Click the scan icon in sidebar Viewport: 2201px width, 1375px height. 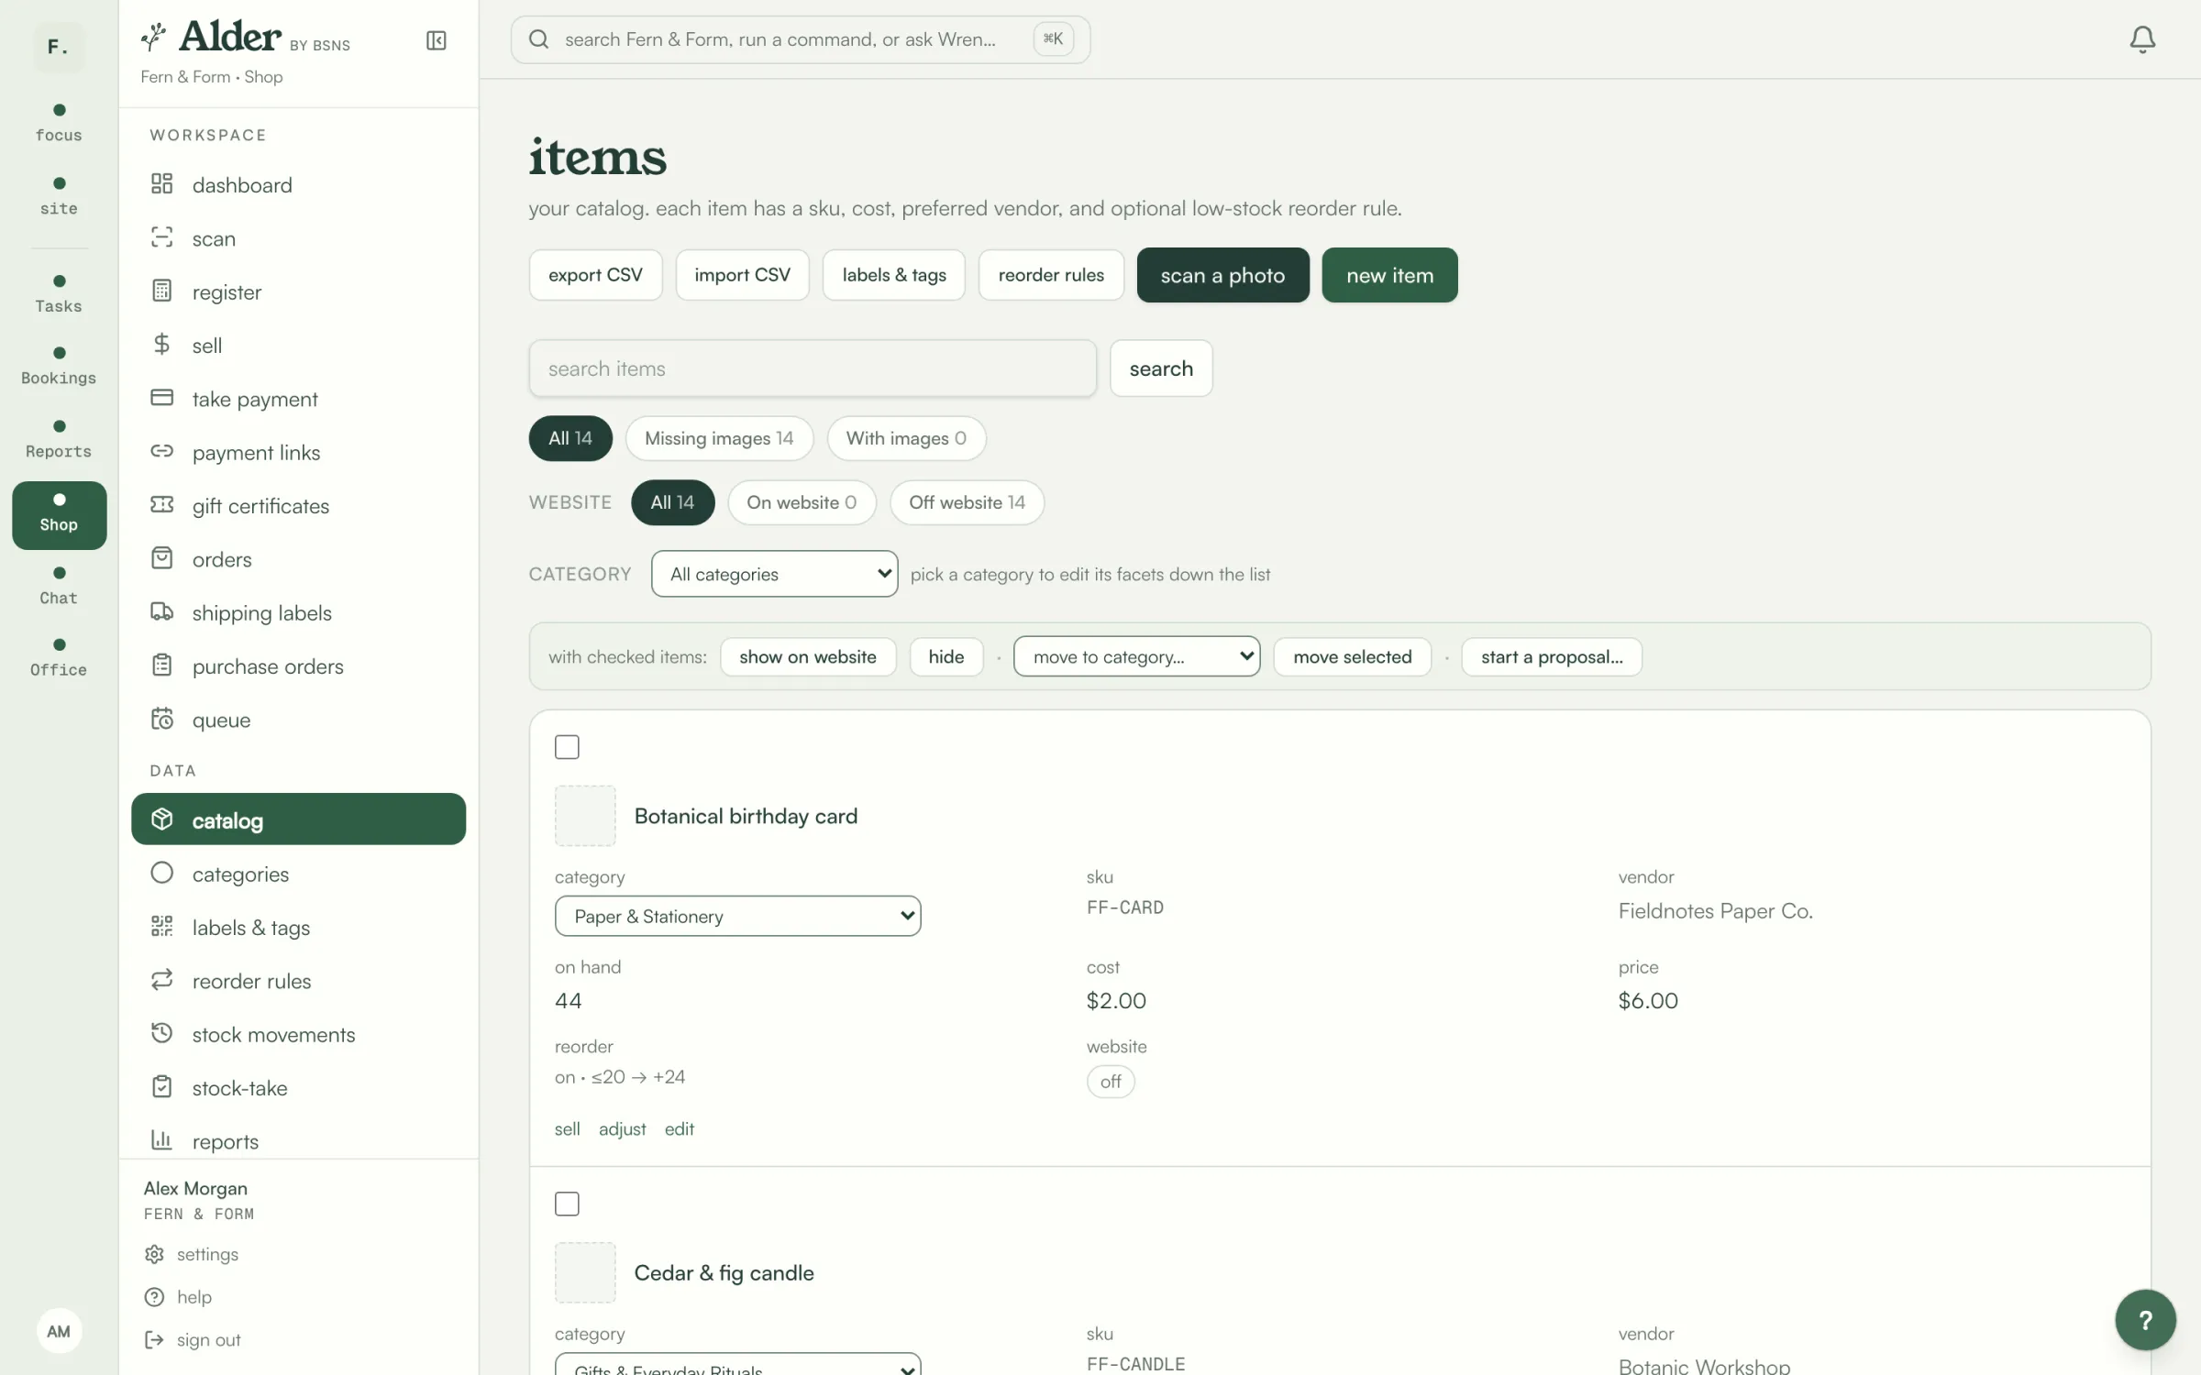161,237
